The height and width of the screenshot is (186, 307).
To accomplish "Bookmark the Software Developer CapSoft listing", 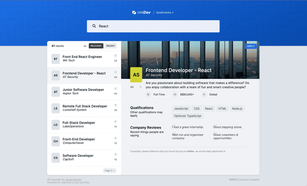I will [115, 155].
